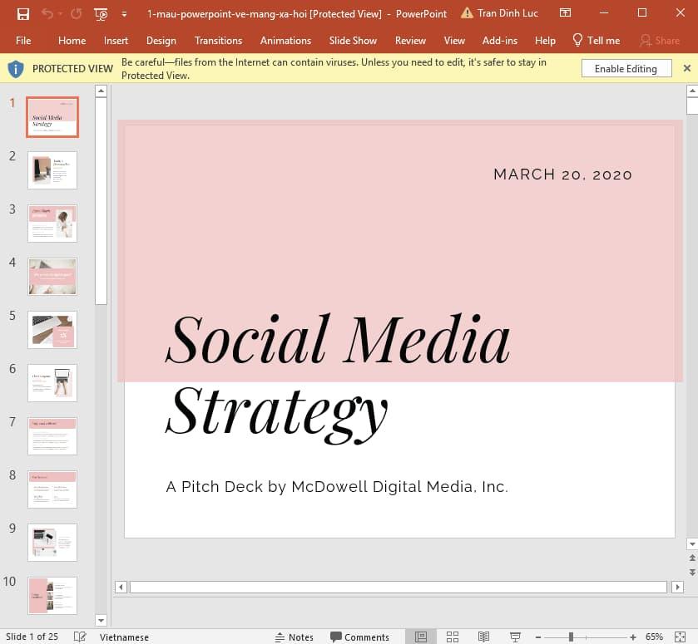Open the Notes pane
The width and height of the screenshot is (698, 644).
(x=295, y=637)
